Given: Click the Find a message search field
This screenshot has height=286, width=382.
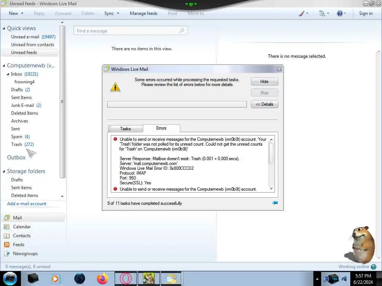Looking at the screenshot, I should tap(131, 31).
